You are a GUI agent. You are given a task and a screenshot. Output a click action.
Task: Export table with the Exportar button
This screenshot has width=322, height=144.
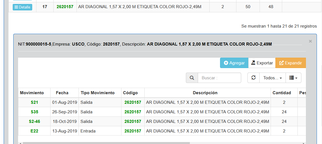pos(262,63)
